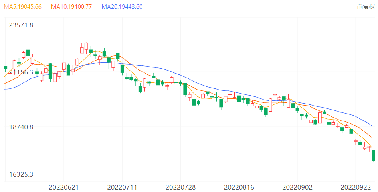Screen dimensions: 378x192
Task: Click the 20220902 date axis label
Action: pos(297,187)
